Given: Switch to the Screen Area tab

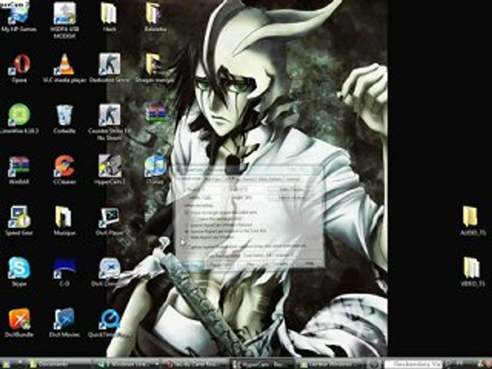Looking at the screenshot, I should coord(190,179).
